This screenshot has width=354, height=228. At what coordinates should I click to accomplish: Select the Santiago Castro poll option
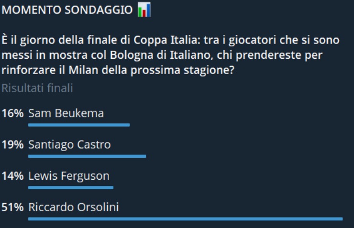(x=69, y=144)
